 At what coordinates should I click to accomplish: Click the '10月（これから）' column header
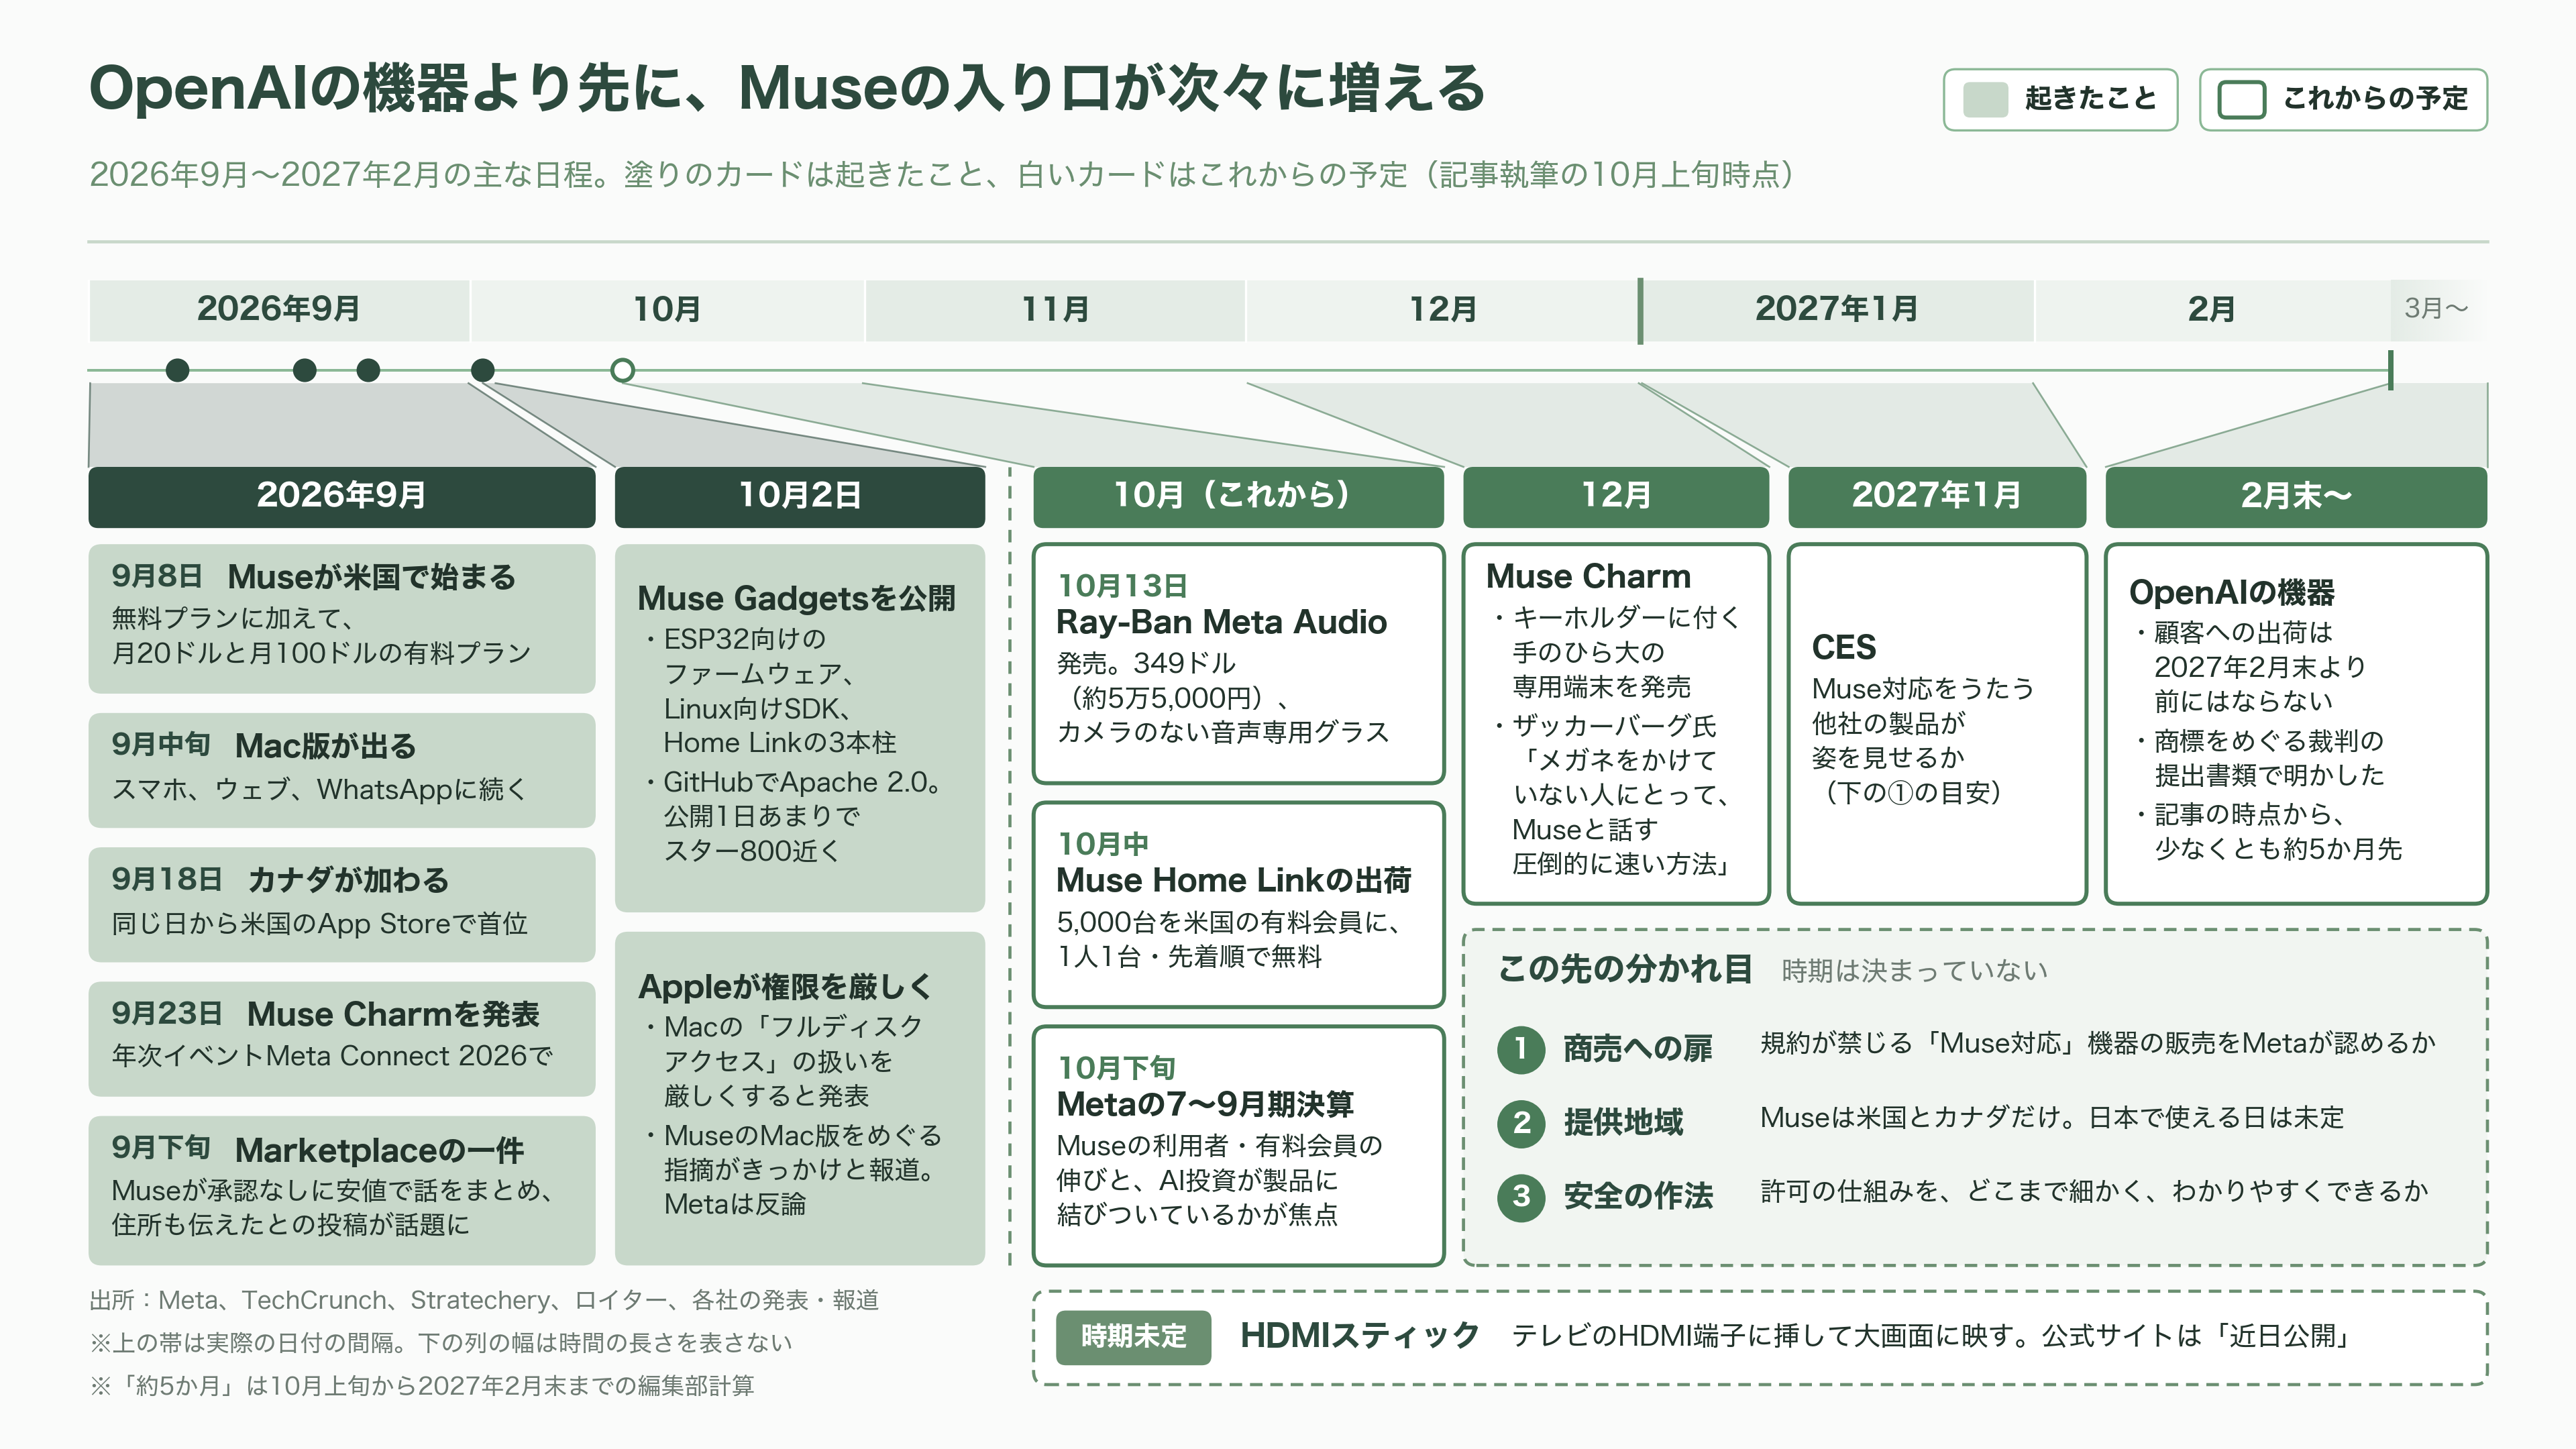pos(1238,496)
